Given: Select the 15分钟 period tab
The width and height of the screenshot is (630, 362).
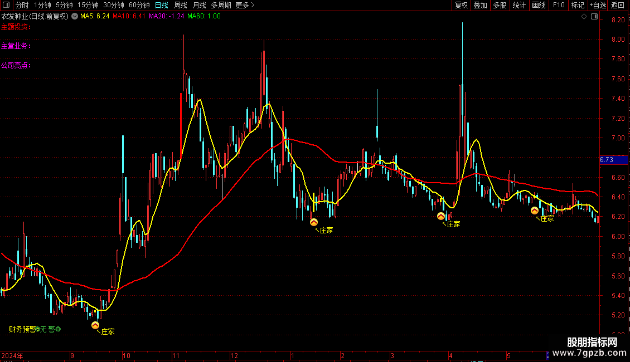Looking at the screenshot, I should click(88, 5).
